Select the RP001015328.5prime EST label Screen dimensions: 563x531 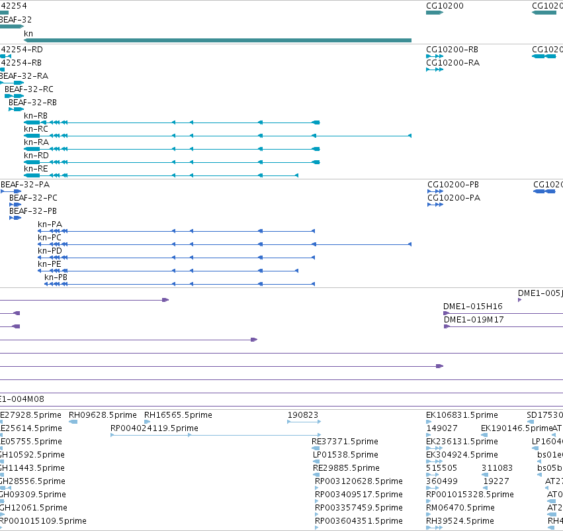[x=470, y=495]
